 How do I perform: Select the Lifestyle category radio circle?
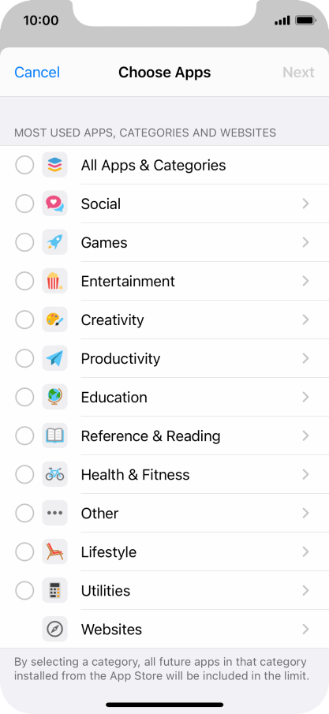click(x=24, y=552)
